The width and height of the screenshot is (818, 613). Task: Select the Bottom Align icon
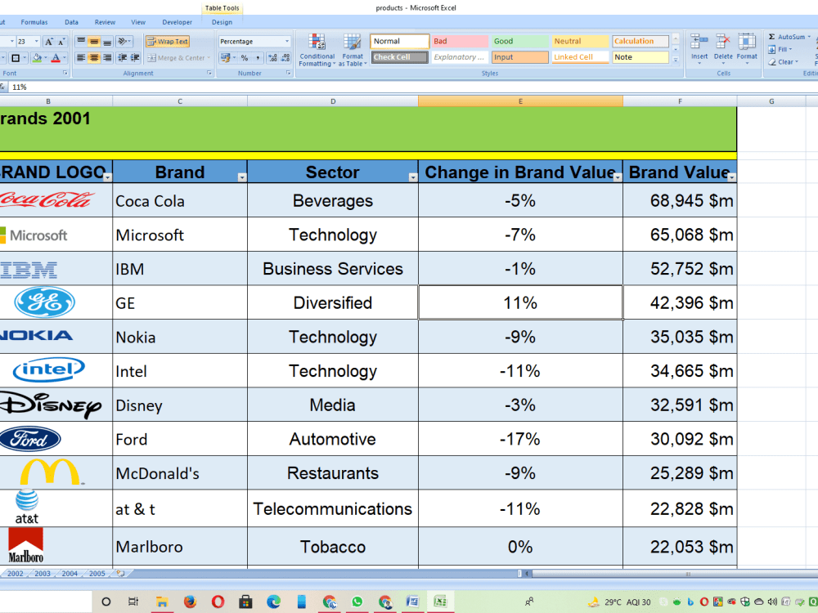click(x=107, y=41)
